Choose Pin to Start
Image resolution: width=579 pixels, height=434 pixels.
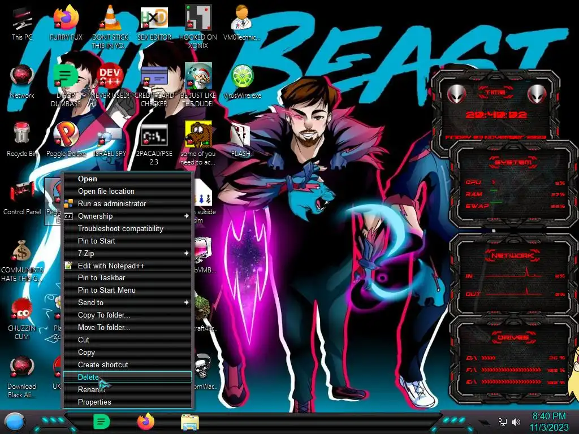[127, 241]
